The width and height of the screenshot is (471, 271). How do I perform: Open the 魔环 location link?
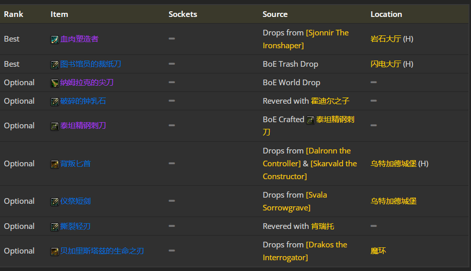[x=378, y=250]
